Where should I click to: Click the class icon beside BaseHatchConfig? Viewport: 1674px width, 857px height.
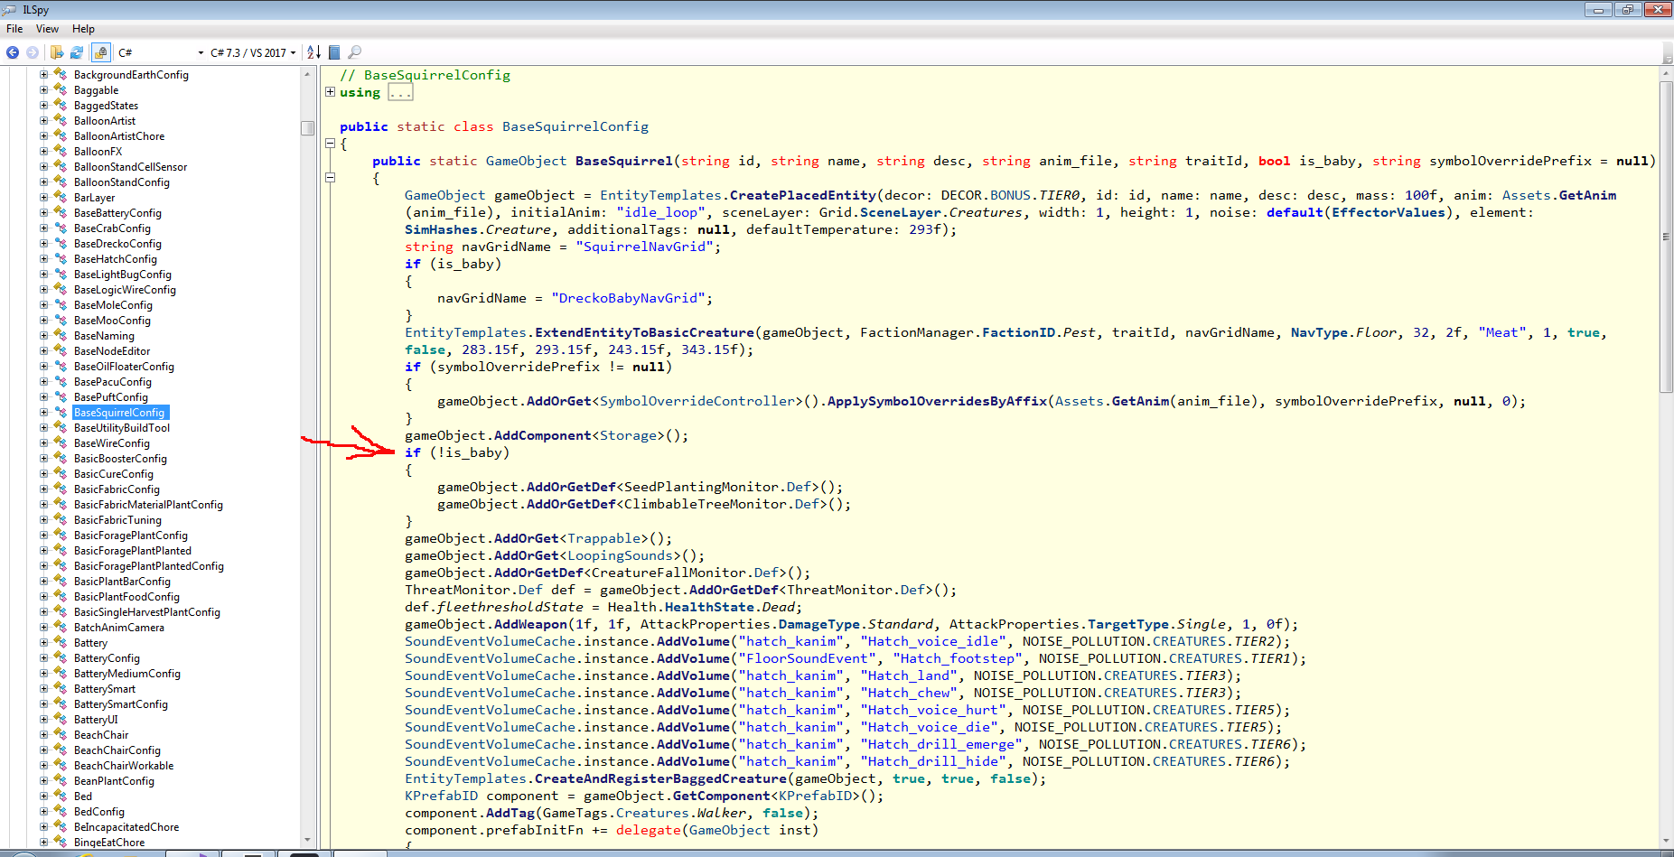coord(61,258)
